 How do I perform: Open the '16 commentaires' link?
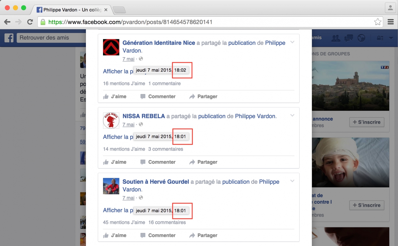[167, 222]
